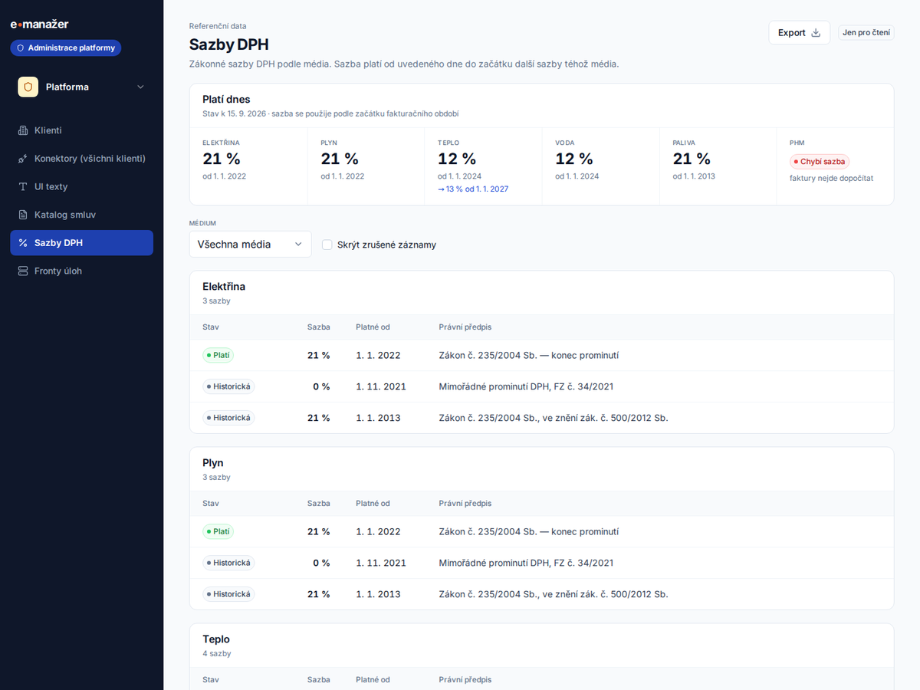The image size is (920, 690).
Task: Click the UI texty type icon
Action: click(23, 186)
